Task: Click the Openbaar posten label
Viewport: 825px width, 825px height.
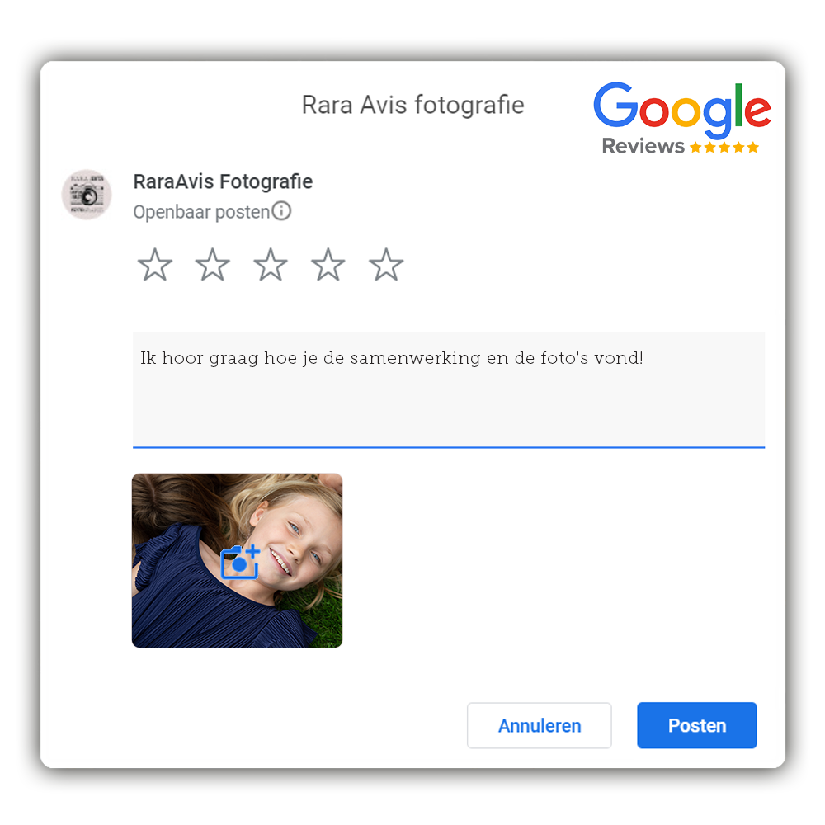Action: tap(201, 211)
